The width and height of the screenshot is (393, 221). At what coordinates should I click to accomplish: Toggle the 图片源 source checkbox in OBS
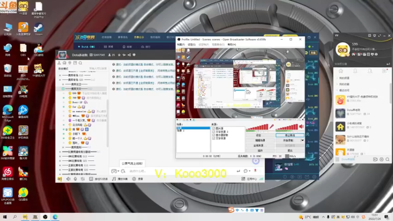pos(214,129)
